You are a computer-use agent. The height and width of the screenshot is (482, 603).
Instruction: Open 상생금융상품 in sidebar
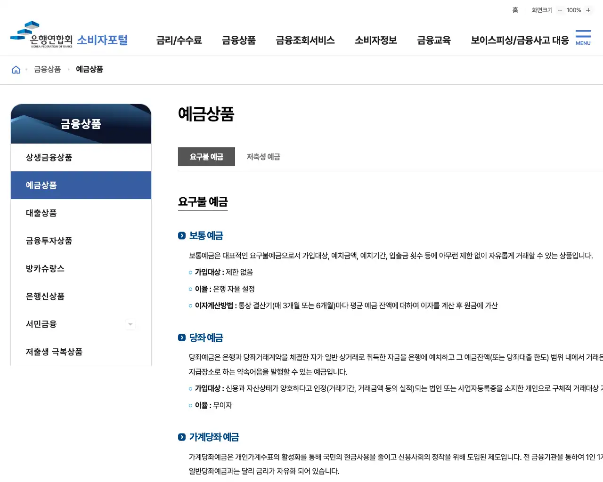81,158
